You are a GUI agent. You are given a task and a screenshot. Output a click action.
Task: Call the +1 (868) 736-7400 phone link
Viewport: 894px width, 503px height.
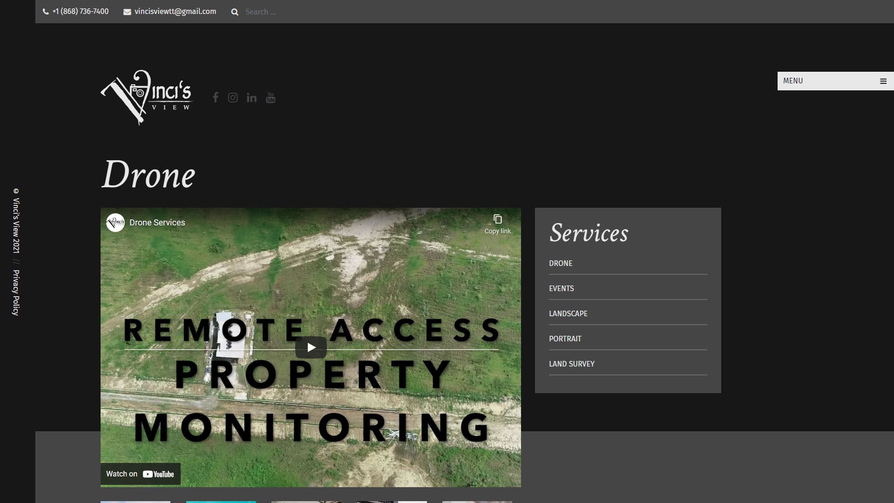(x=75, y=12)
